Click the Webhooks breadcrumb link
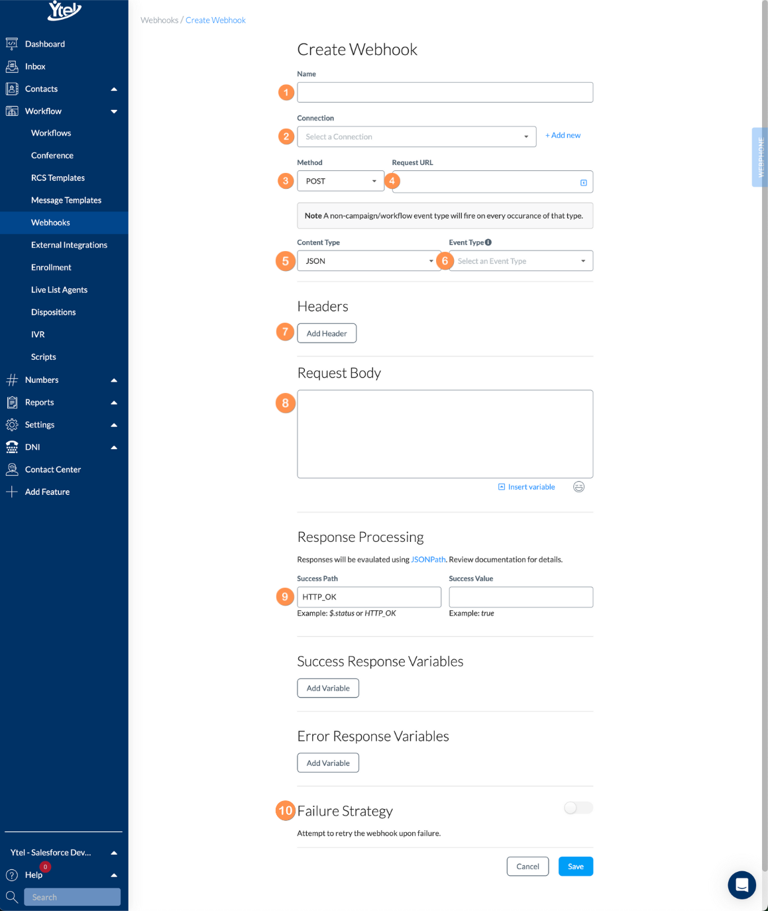The height and width of the screenshot is (911, 768). 160,21
